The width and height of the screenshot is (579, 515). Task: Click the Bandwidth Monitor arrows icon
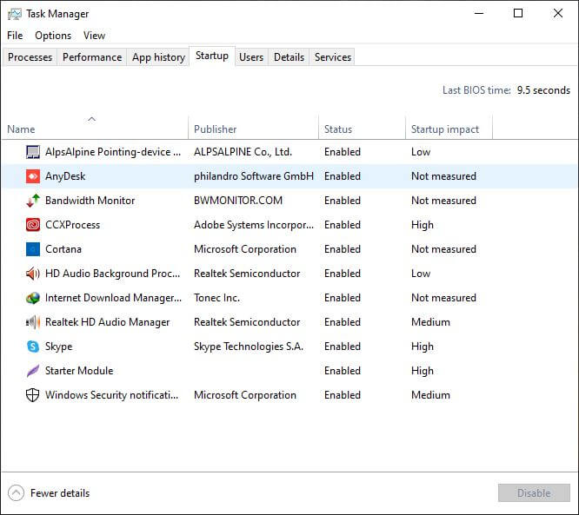[33, 201]
